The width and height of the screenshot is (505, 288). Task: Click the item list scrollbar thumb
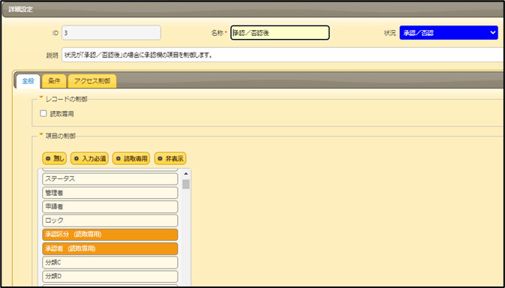[186, 184]
